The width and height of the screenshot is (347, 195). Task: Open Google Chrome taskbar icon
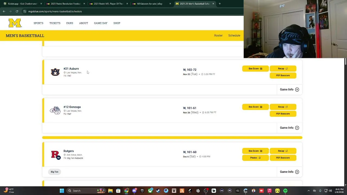(126, 191)
